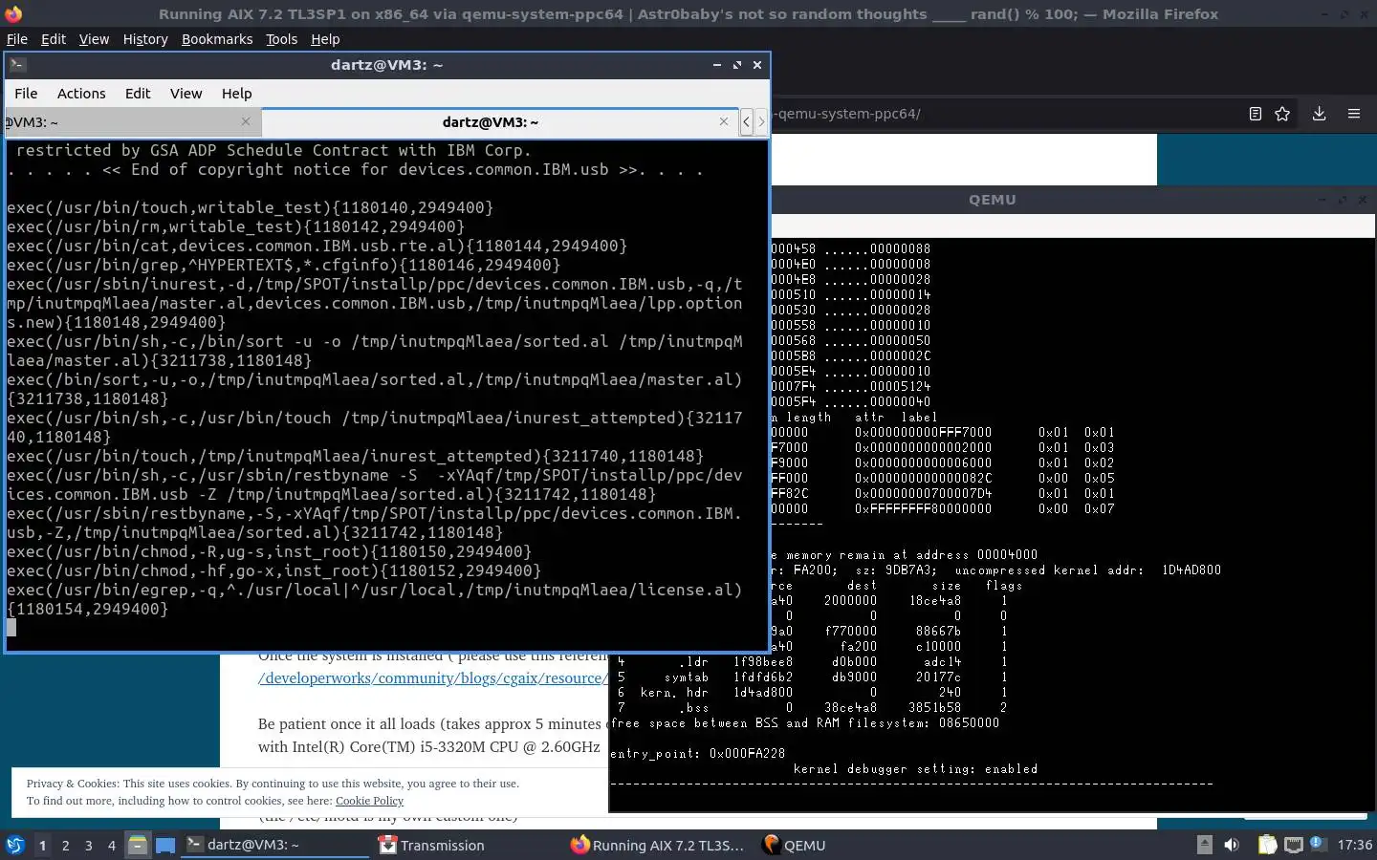The height and width of the screenshot is (860, 1377).
Task: Open Firefox Edit menu
Action: (x=54, y=39)
